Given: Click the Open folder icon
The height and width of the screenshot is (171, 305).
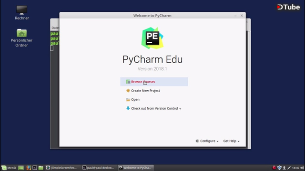Looking at the screenshot, I should 128,100.
